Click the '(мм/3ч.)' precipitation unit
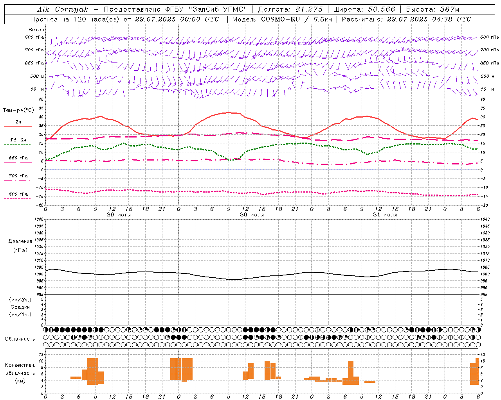 click(x=20, y=300)
